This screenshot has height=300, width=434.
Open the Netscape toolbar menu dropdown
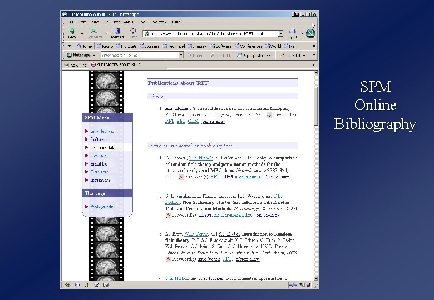coord(94,55)
